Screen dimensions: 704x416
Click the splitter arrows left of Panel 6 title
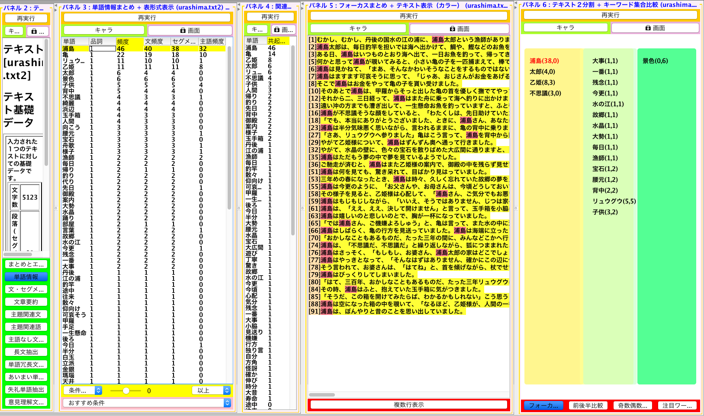(x=516, y=5)
